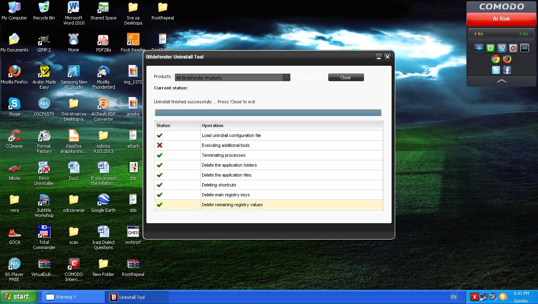Select the 'Deleting shortcuts' row

point(269,185)
